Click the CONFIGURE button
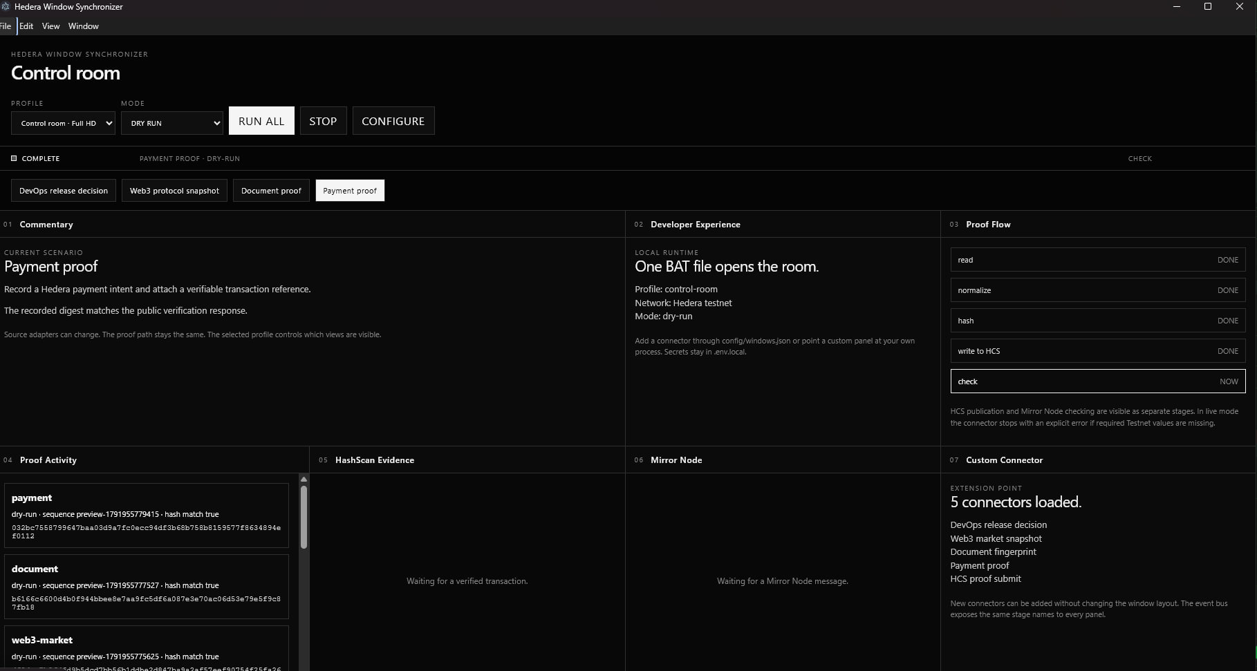Image resolution: width=1257 pixels, height=671 pixels. (x=393, y=121)
